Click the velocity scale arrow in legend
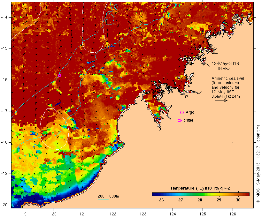This screenshot has width=262, height=217. coord(221,101)
